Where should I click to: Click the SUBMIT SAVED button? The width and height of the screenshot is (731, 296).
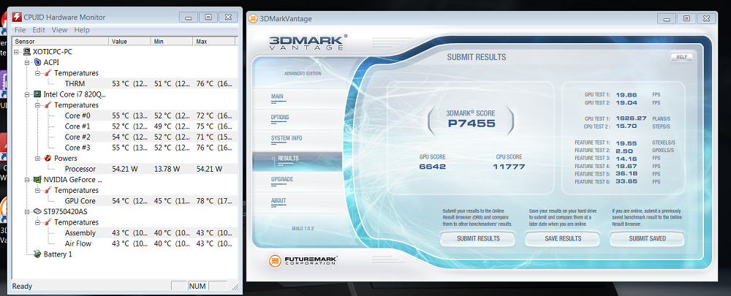(x=647, y=239)
